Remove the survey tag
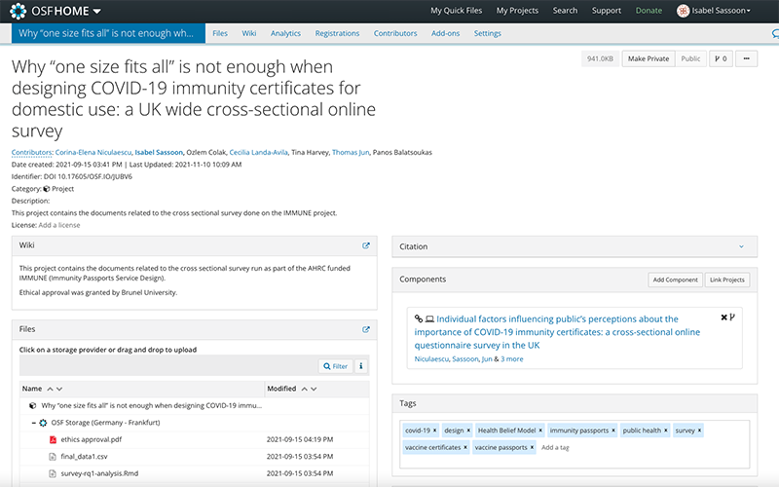Screen dimensions: 779x487 699,431
